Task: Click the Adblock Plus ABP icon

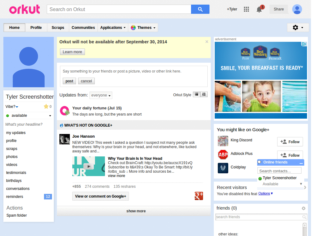Action: coord(223,155)
